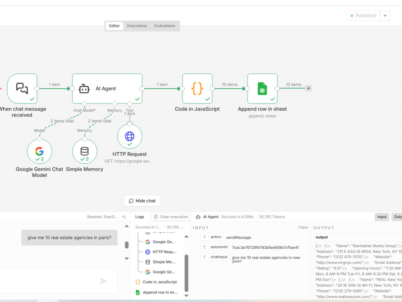This screenshot has height=302, width=402.
Task: Click the Session: 7cac3... label
Action: pyautogui.click(x=102, y=217)
